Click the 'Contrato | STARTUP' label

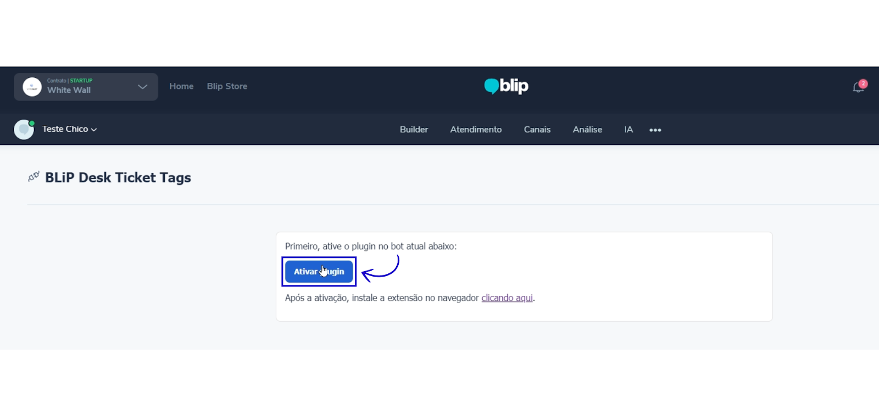click(70, 81)
